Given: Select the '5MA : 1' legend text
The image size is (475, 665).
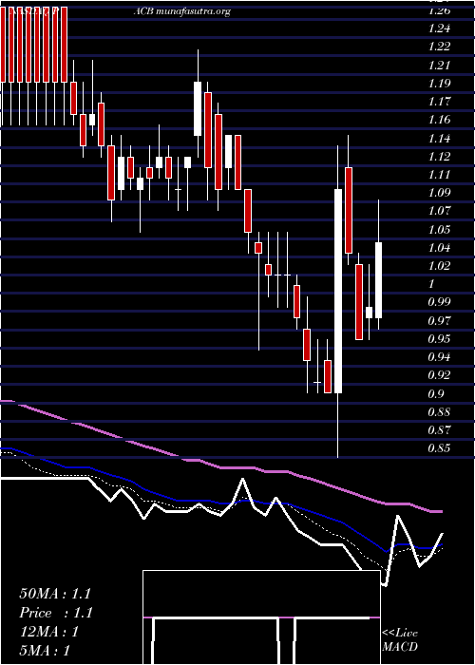Looking at the screenshot, I should [x=45, y=651].
